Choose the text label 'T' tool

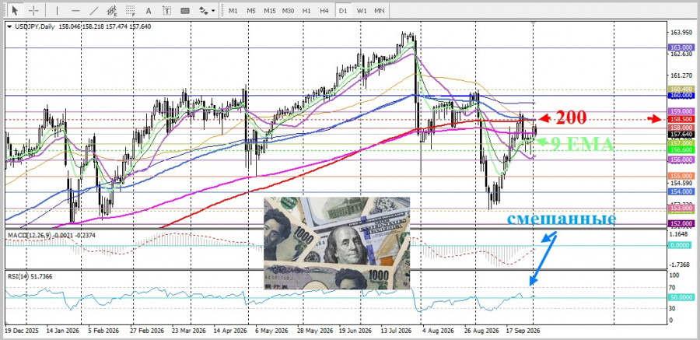click(x=166, y=10)
